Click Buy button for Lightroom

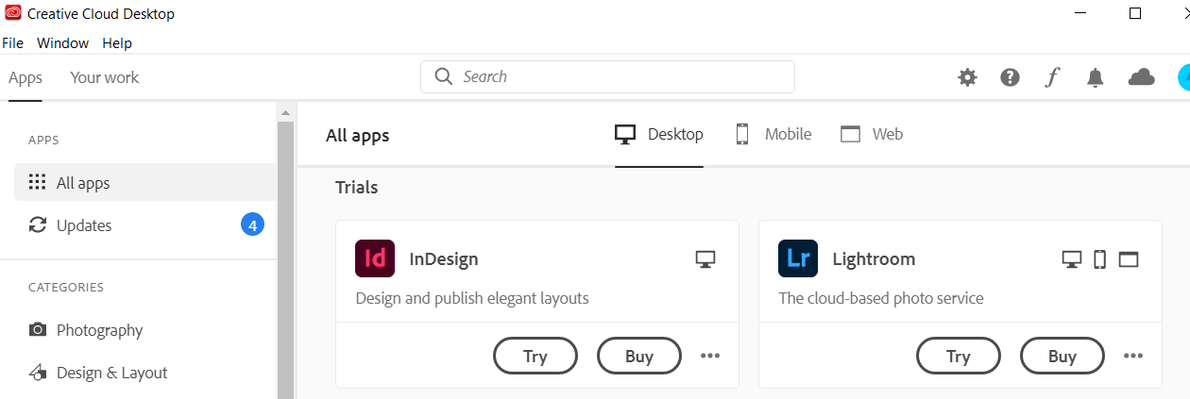pyautogui.click(x=1062, y=356)
